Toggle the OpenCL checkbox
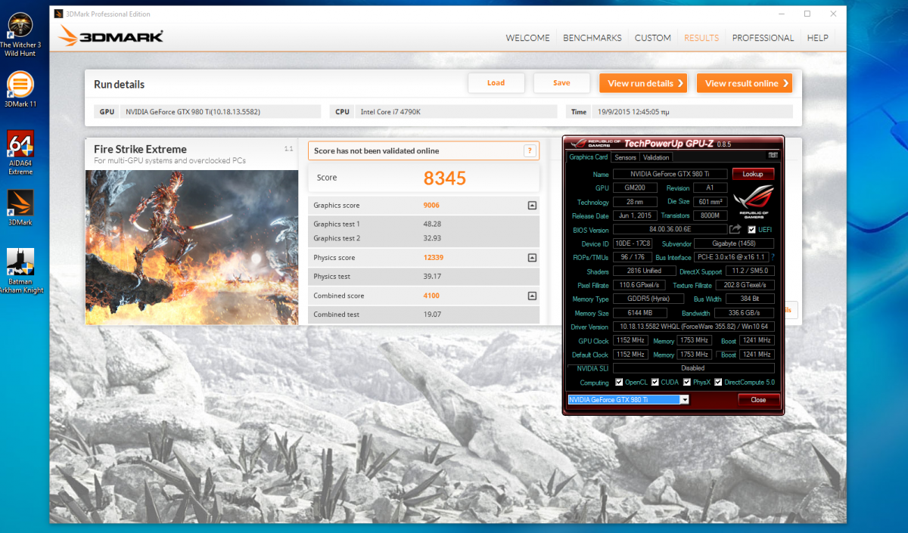 click(x=619, y=383)
